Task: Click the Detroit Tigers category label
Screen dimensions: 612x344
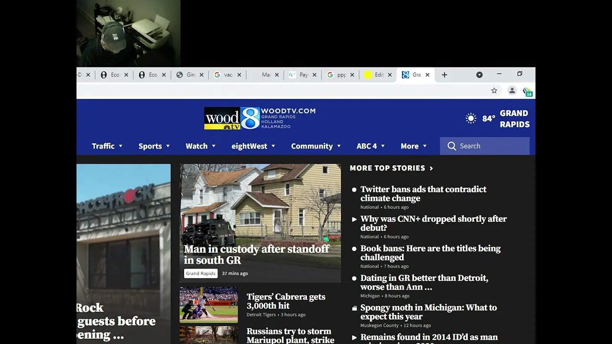Action: (261, 315)
